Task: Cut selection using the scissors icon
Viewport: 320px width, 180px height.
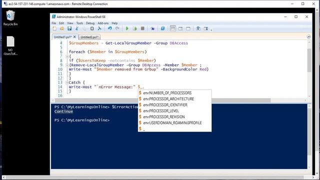Action: coord(77,28)
